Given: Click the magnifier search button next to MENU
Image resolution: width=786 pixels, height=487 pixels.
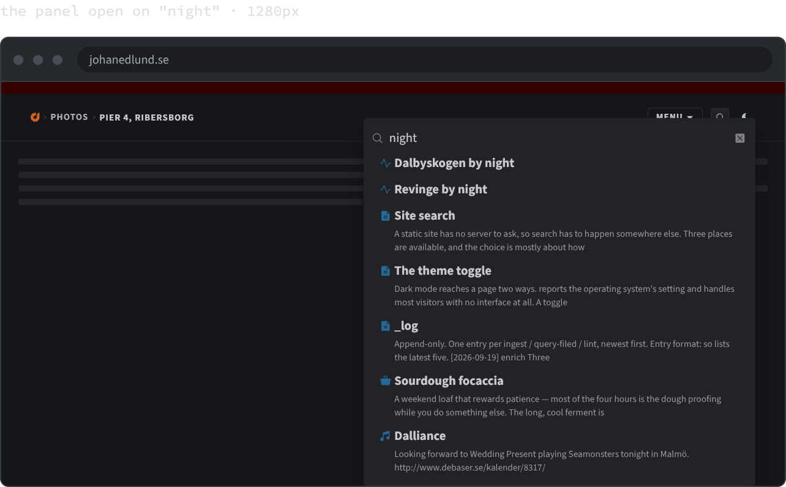Looking at the screenshot, I should [x=720, y=114].
